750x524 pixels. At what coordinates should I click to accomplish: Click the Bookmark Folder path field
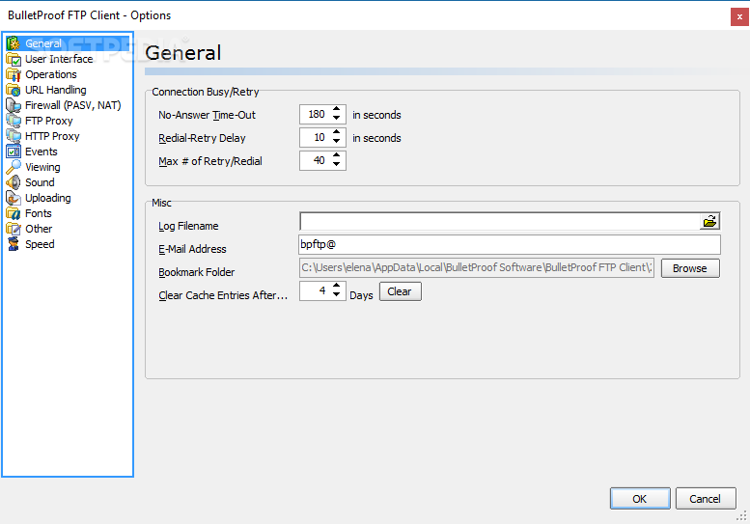tap(477, 267)
